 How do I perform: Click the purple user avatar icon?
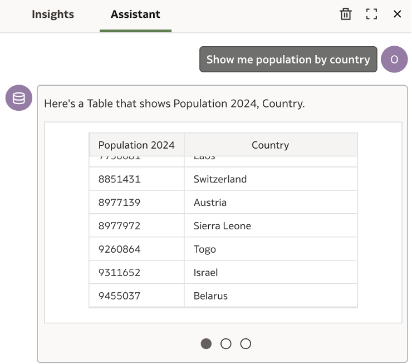(394, 60)
